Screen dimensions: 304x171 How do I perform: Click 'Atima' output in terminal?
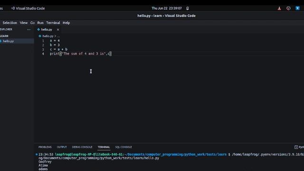coord(43,165)
